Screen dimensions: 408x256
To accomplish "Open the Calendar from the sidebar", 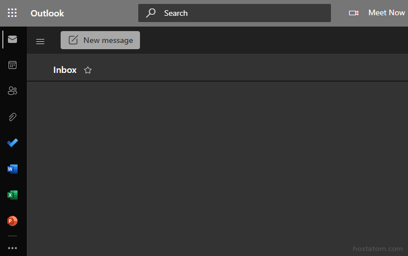I will coord(12,65).
